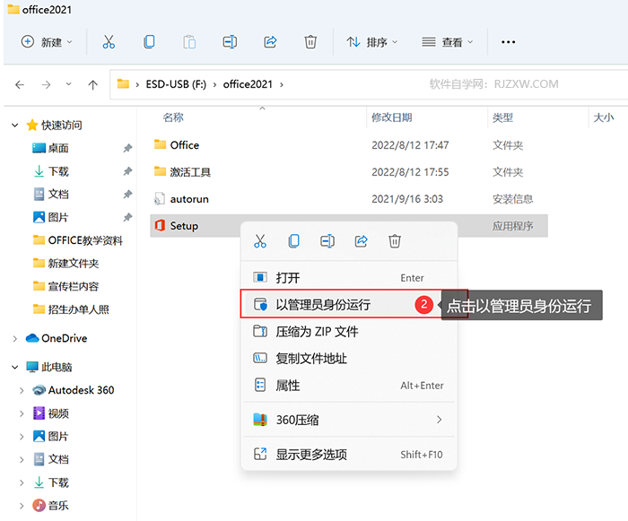The image size is (628, 521).
Task: Click the folder icon in the address bar
Action: click(123, 84)
